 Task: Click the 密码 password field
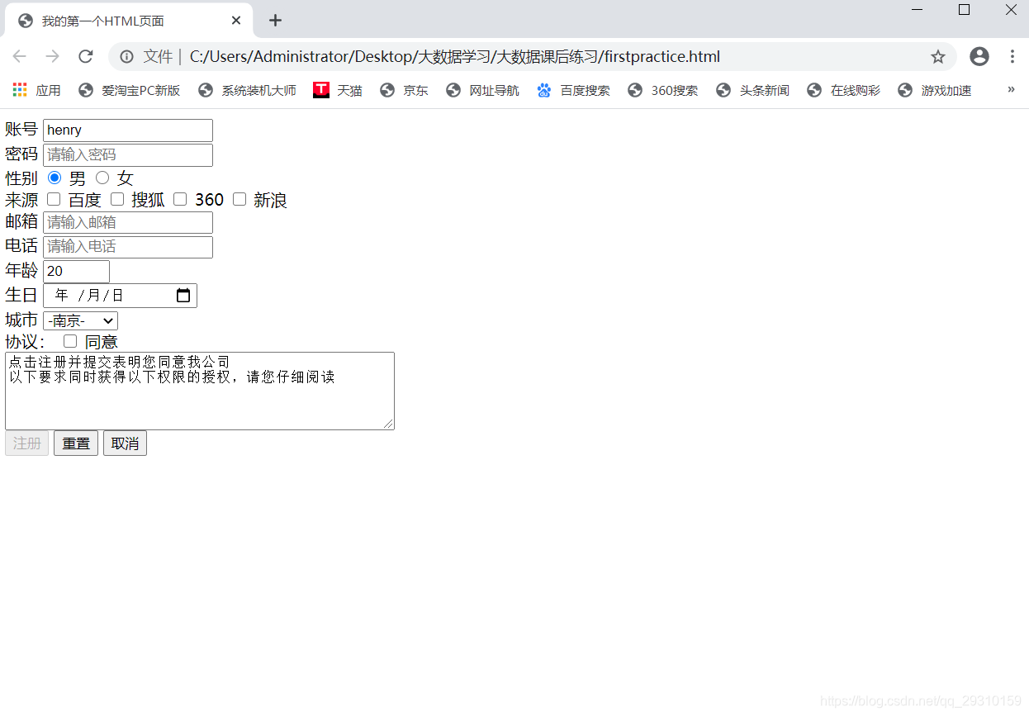click(x=128, y=155)
